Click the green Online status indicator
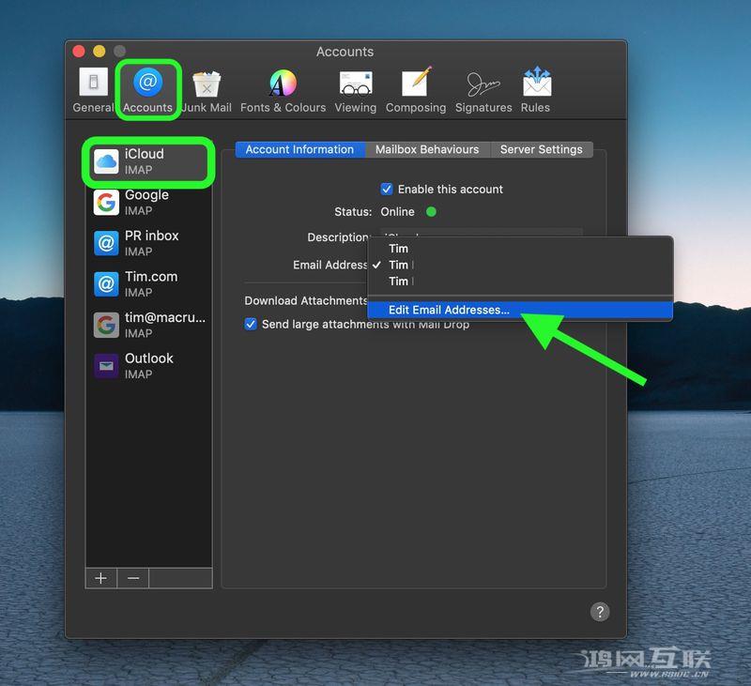 [431, 212]
